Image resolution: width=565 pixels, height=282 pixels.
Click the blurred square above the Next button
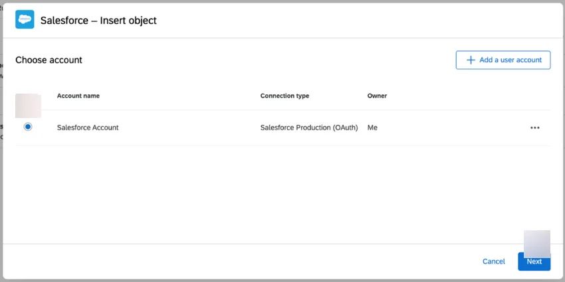pos(537,243)
